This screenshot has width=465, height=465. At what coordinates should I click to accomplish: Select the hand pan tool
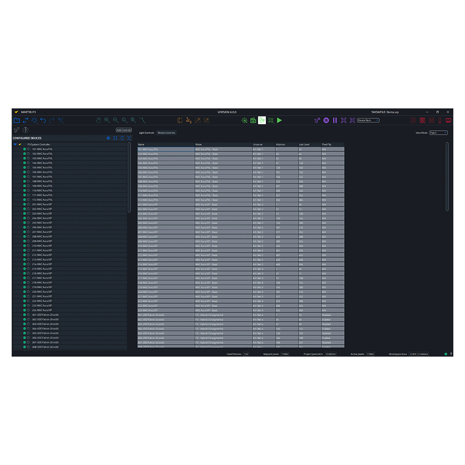pyautogui.click(x=99, y=120)
